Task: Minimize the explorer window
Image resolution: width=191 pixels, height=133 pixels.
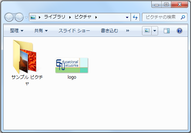Action: pyautogui.click(x=157, y=5)
